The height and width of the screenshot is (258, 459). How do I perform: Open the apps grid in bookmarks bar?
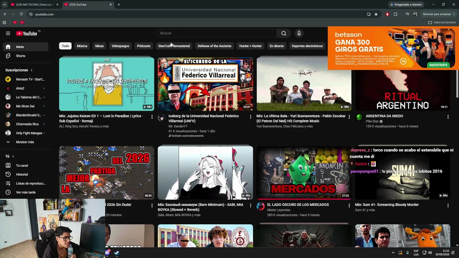click(4, 22)
